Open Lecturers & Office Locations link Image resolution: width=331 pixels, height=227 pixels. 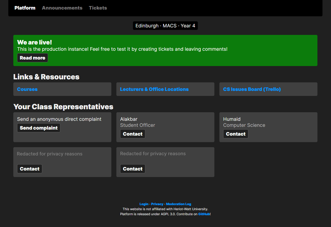point(154,89)
